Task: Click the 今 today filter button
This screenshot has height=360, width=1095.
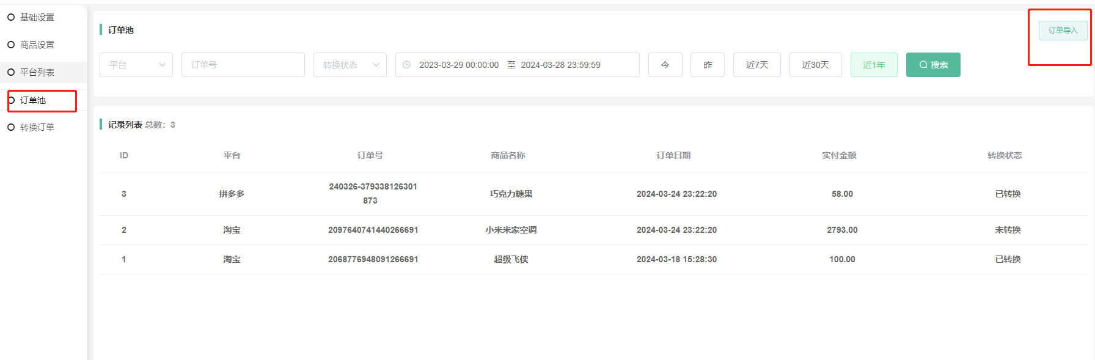Action: 665,65
